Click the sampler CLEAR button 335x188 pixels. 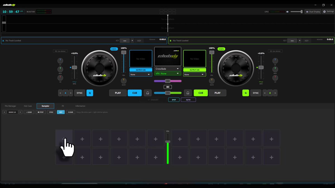[70, 112]
